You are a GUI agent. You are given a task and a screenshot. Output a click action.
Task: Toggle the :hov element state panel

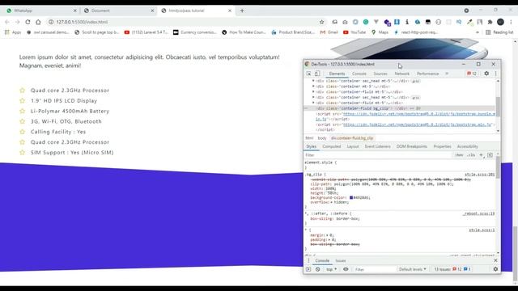tap(459, 155)
